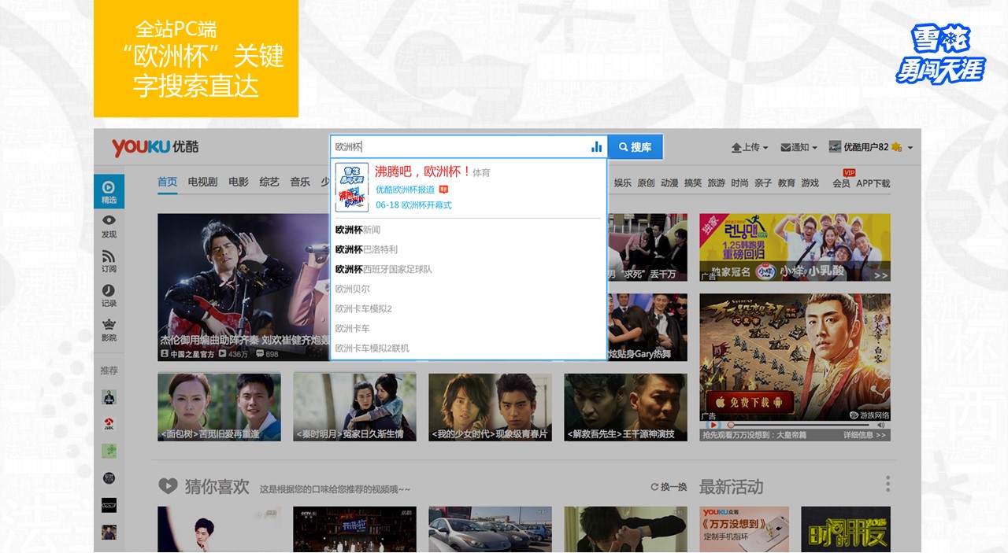1008x553 pixels.
Task: Switch to the 音乐 tab
Action: pos(300,182)
